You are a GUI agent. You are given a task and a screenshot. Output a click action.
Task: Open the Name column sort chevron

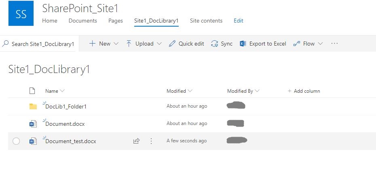tap(62, 91)
